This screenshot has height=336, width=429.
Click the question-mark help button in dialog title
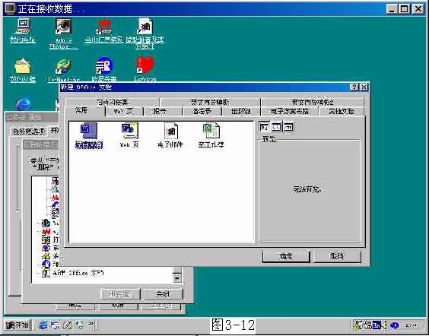pos(354,87)
